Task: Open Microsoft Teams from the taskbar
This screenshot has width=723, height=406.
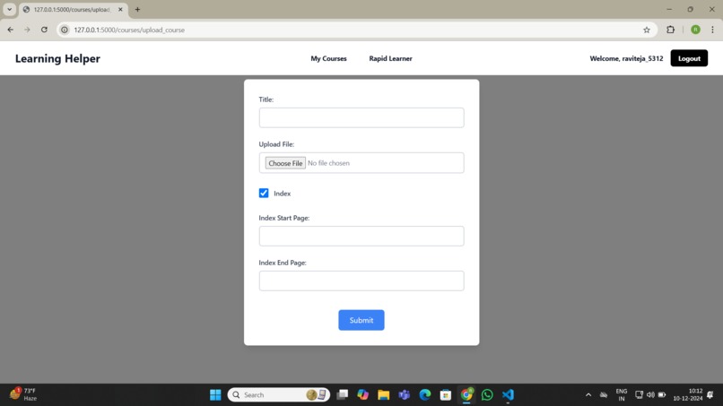Action: pos(405,395)
